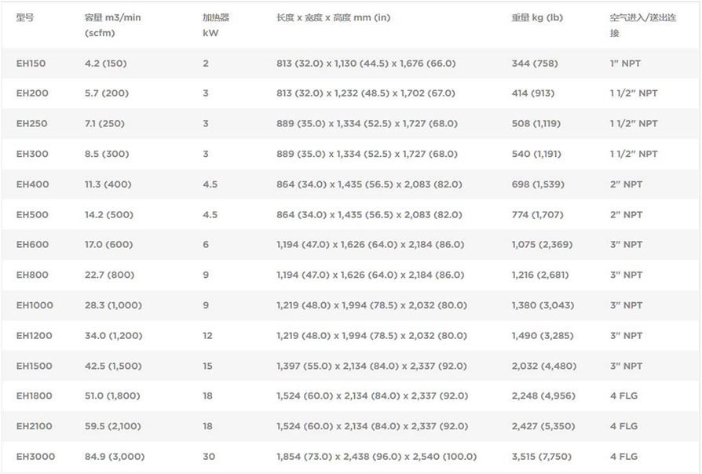This screenshot has width=702, height=474.
Task: Select the EH1000 row label
Action: pyautogui.click(x=35, y=305)
